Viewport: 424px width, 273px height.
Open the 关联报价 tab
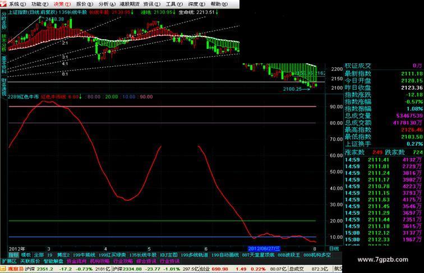(x=30, y=261)
